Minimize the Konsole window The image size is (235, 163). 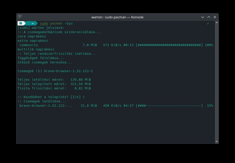point(203,17)
